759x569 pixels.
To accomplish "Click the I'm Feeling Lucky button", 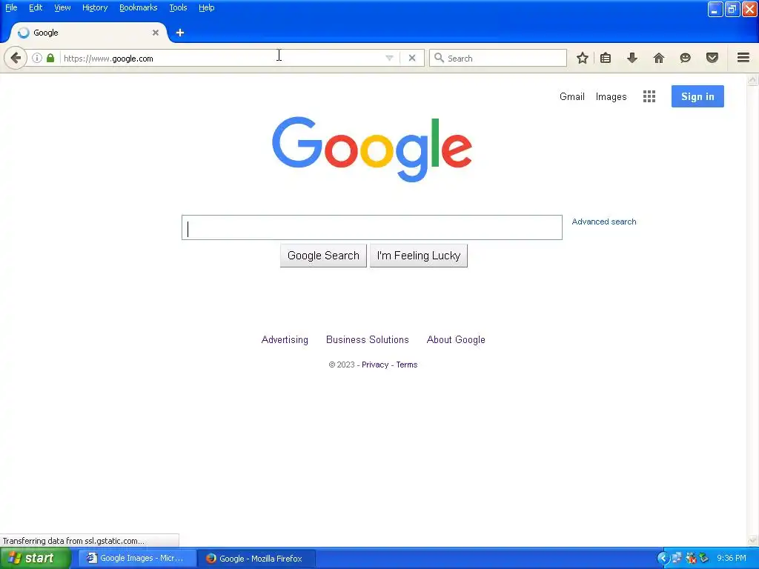I will coord(419,256).
